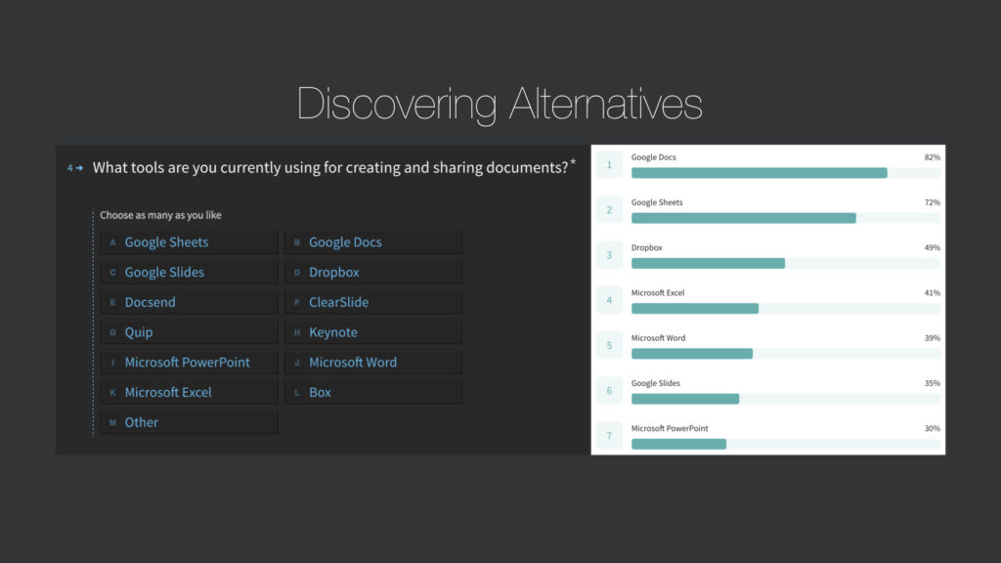
Task: Click rank number 7 badge
Action: click(610, 436)
